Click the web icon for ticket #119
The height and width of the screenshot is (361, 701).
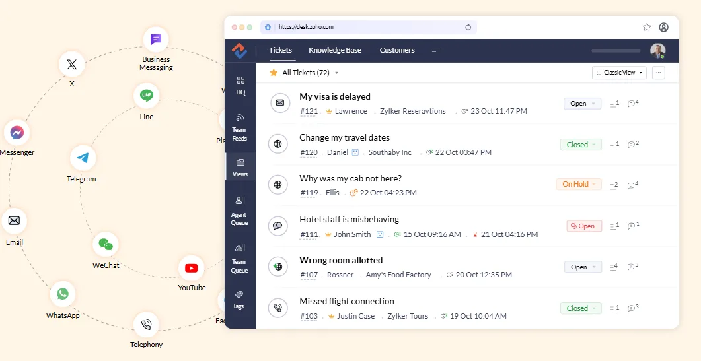pyautogui.click(x=277, y=185)
